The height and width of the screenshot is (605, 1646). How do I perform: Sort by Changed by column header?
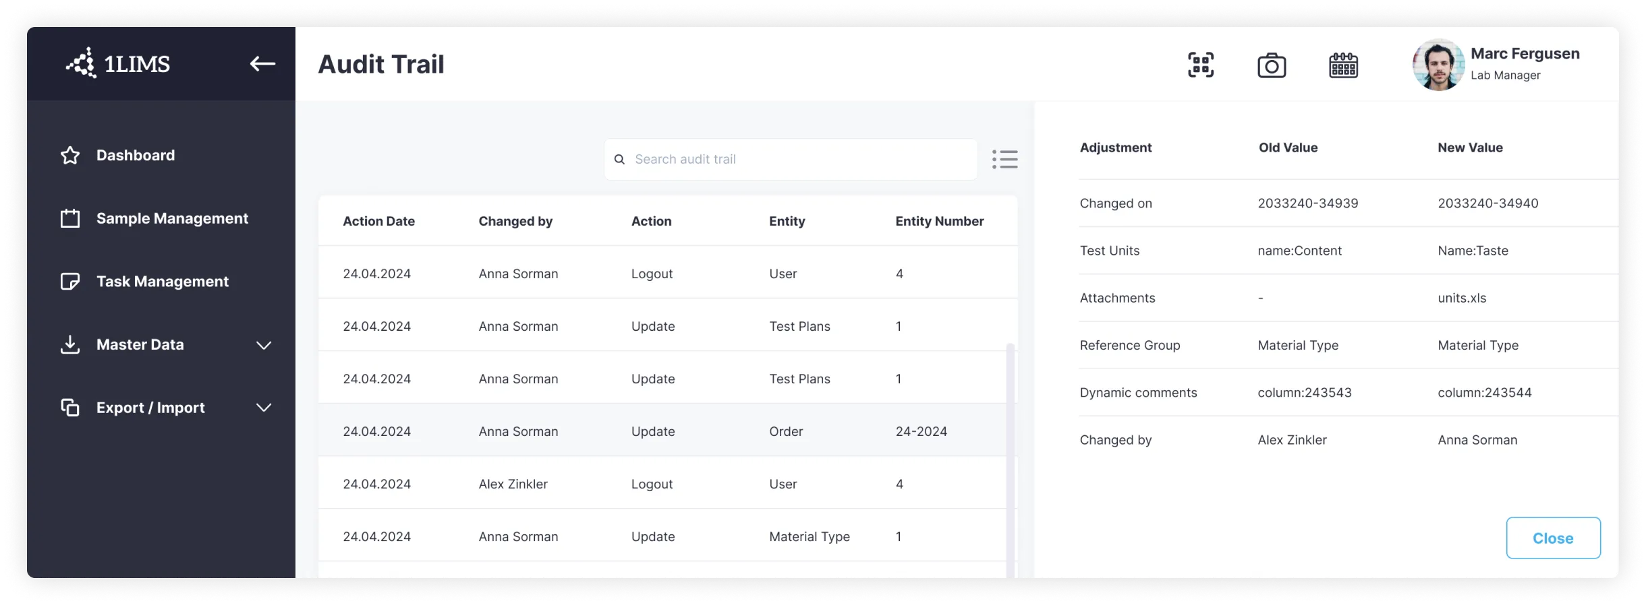tap(515, 221)
